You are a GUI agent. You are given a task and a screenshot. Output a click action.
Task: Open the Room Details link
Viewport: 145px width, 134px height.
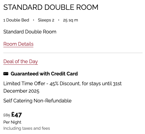pyautogui.click(x=18, y=44)
